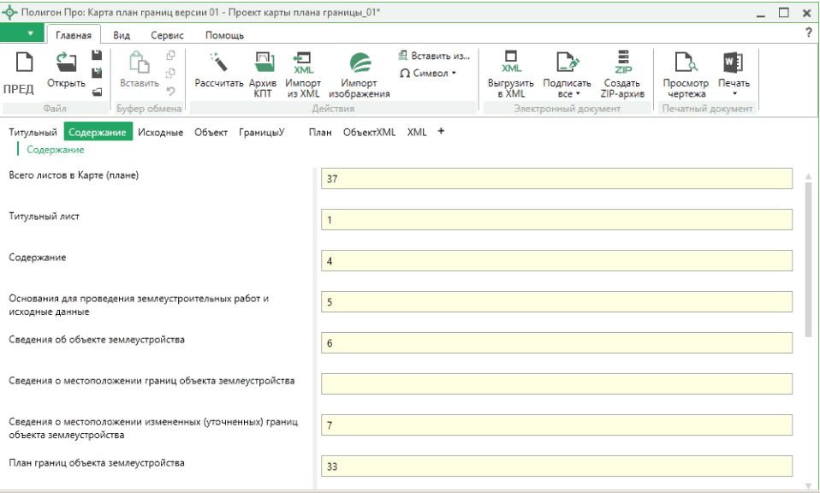
Task: Click Импорт изображения icon
Action: pos(359,63)
